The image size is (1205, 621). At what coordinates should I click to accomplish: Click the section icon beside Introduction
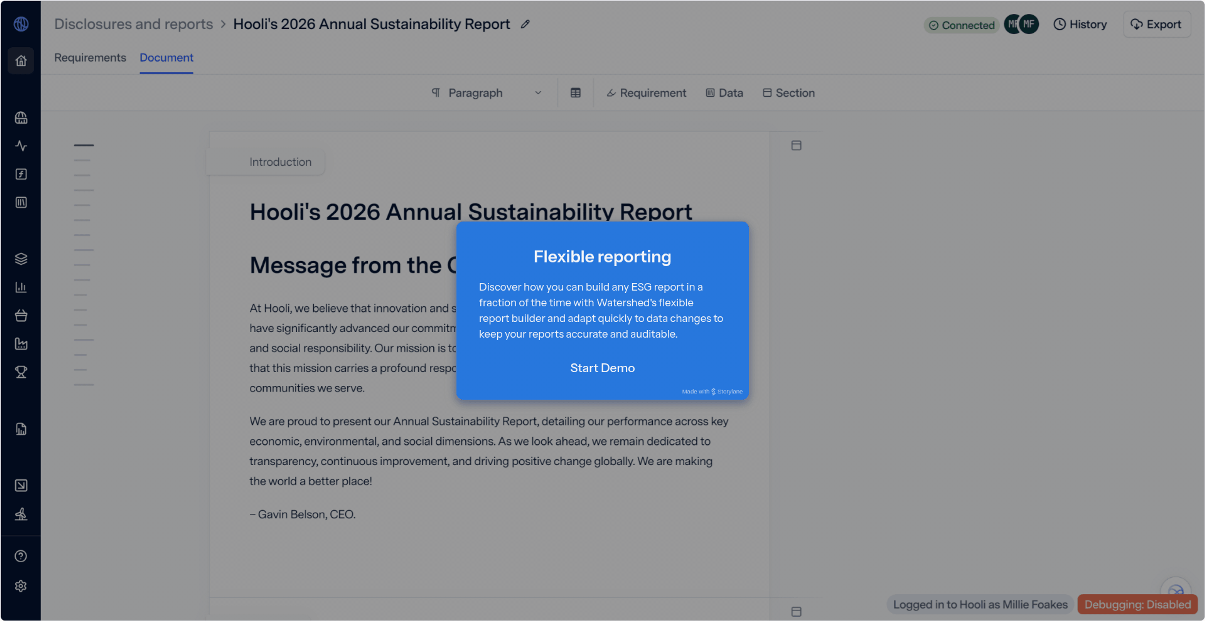(x=796, y=146)
